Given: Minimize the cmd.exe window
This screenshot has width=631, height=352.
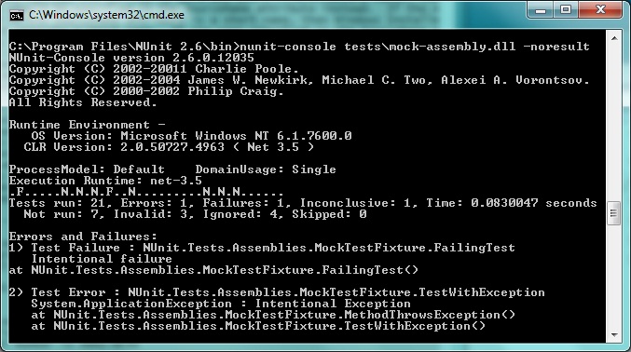Looking at the screenshot, I should (x=541, y=10).
